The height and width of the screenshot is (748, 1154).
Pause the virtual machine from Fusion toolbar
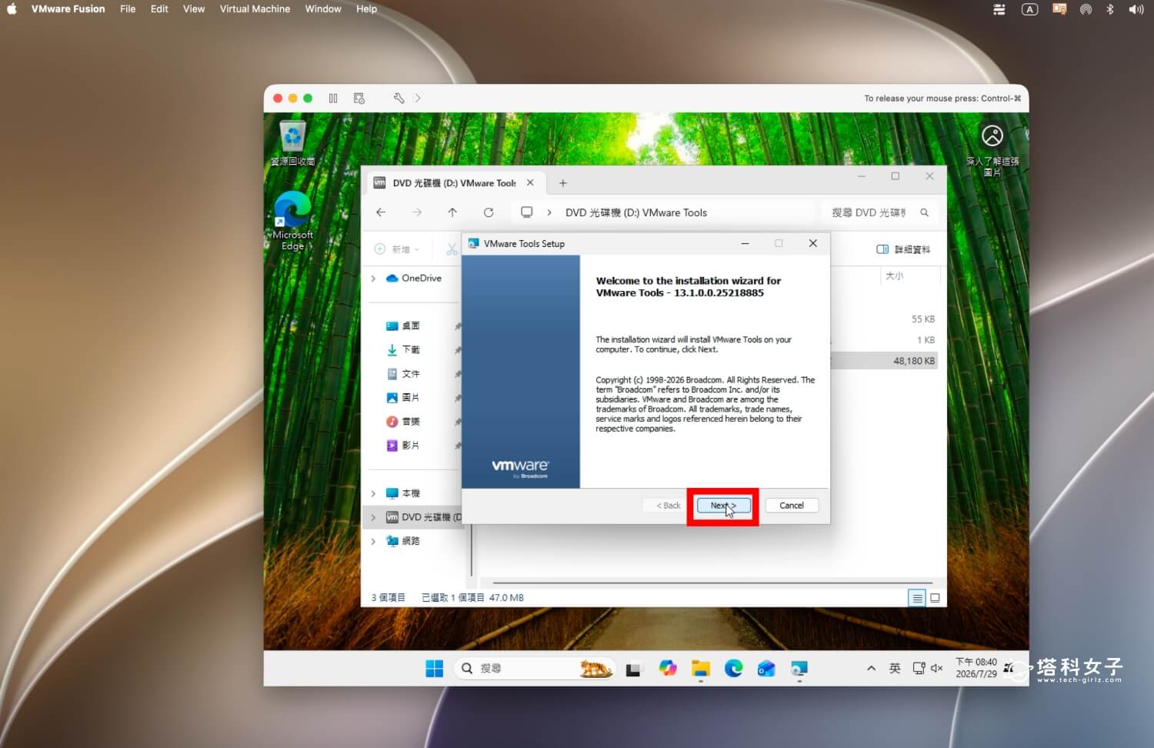(333, 99)
